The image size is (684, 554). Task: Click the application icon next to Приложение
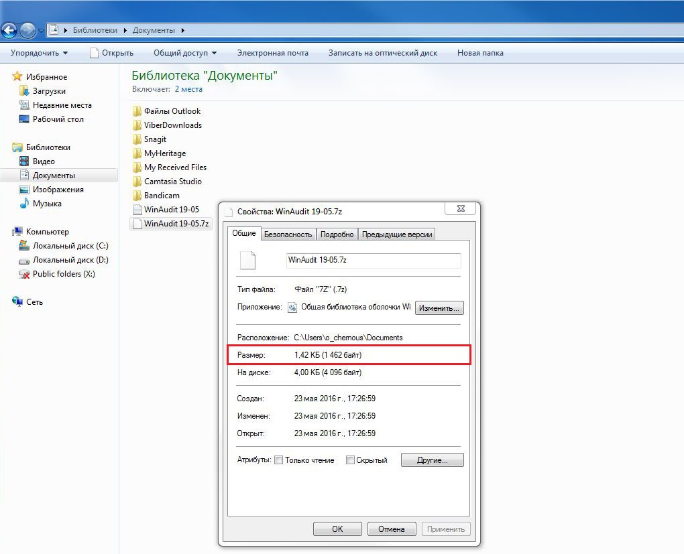(292, 307)
